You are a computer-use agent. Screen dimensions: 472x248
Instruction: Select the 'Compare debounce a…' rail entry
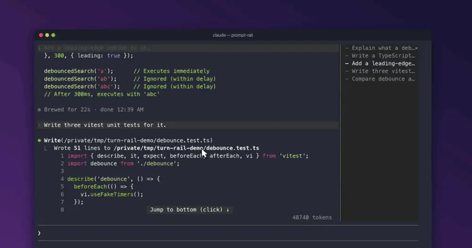tap(381, 79)
